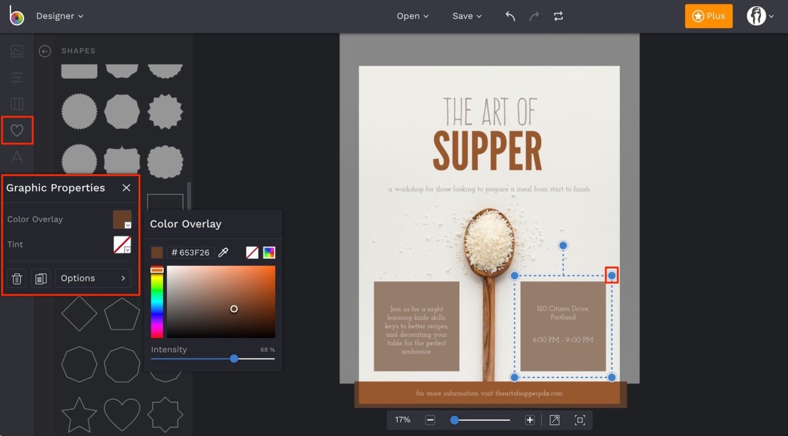The image size is (788, 436).
Task: Toggle transparent tint with no-color swatch
Action: [x=253, y=252]
